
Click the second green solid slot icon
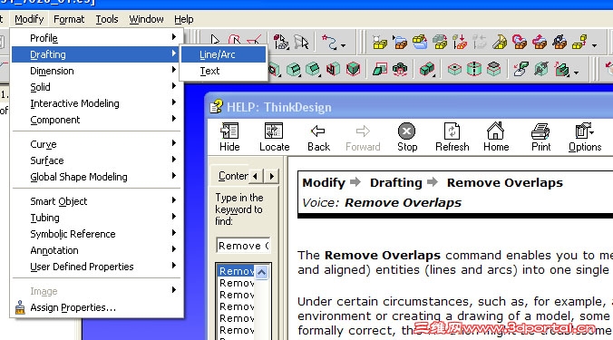313,70
